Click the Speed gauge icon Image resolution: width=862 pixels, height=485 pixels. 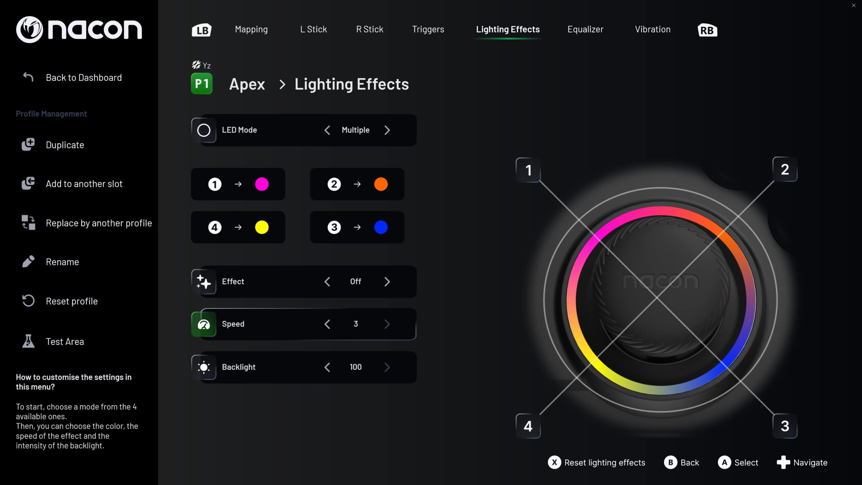point(204,324)
